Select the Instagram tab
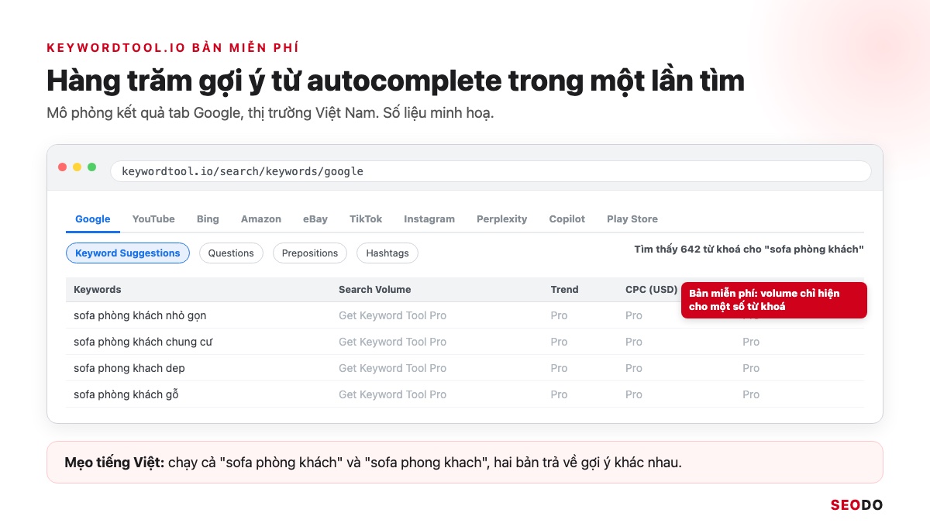The width and height of the screenshot is (930, 530). (x=429, y=219)
